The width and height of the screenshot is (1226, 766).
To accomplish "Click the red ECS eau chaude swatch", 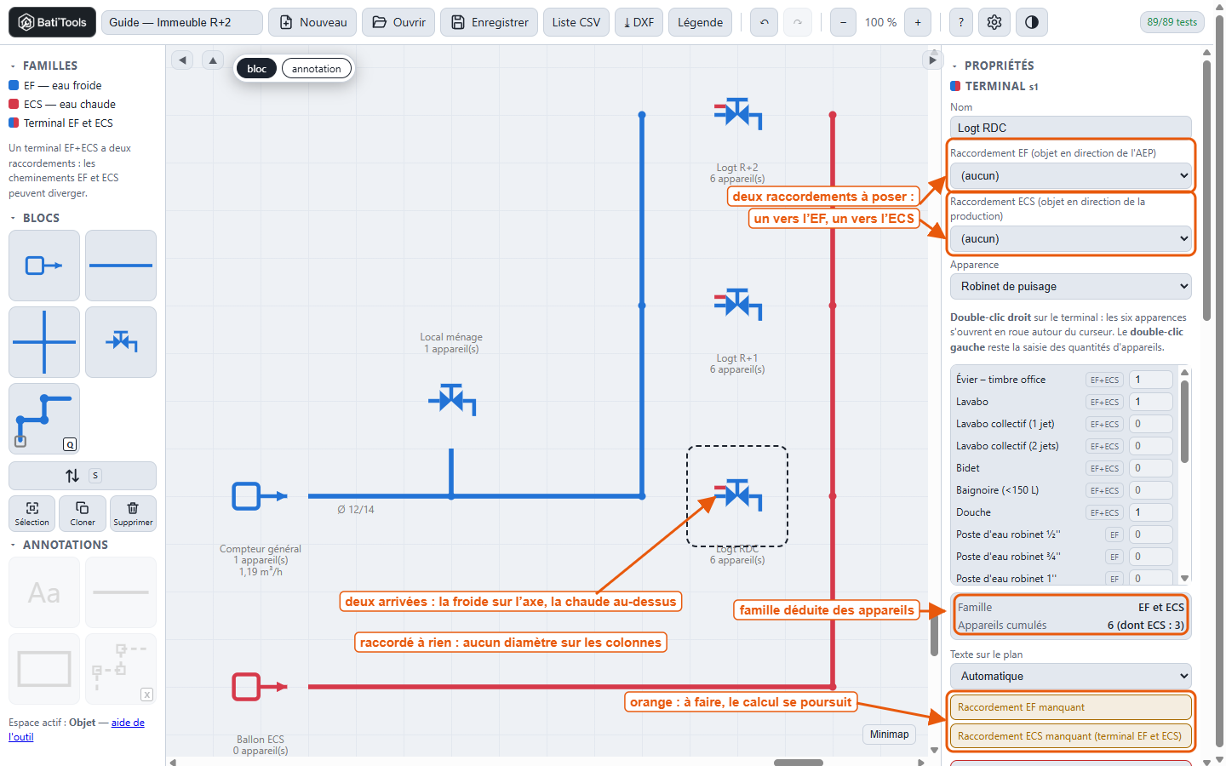I will (14, 104).
